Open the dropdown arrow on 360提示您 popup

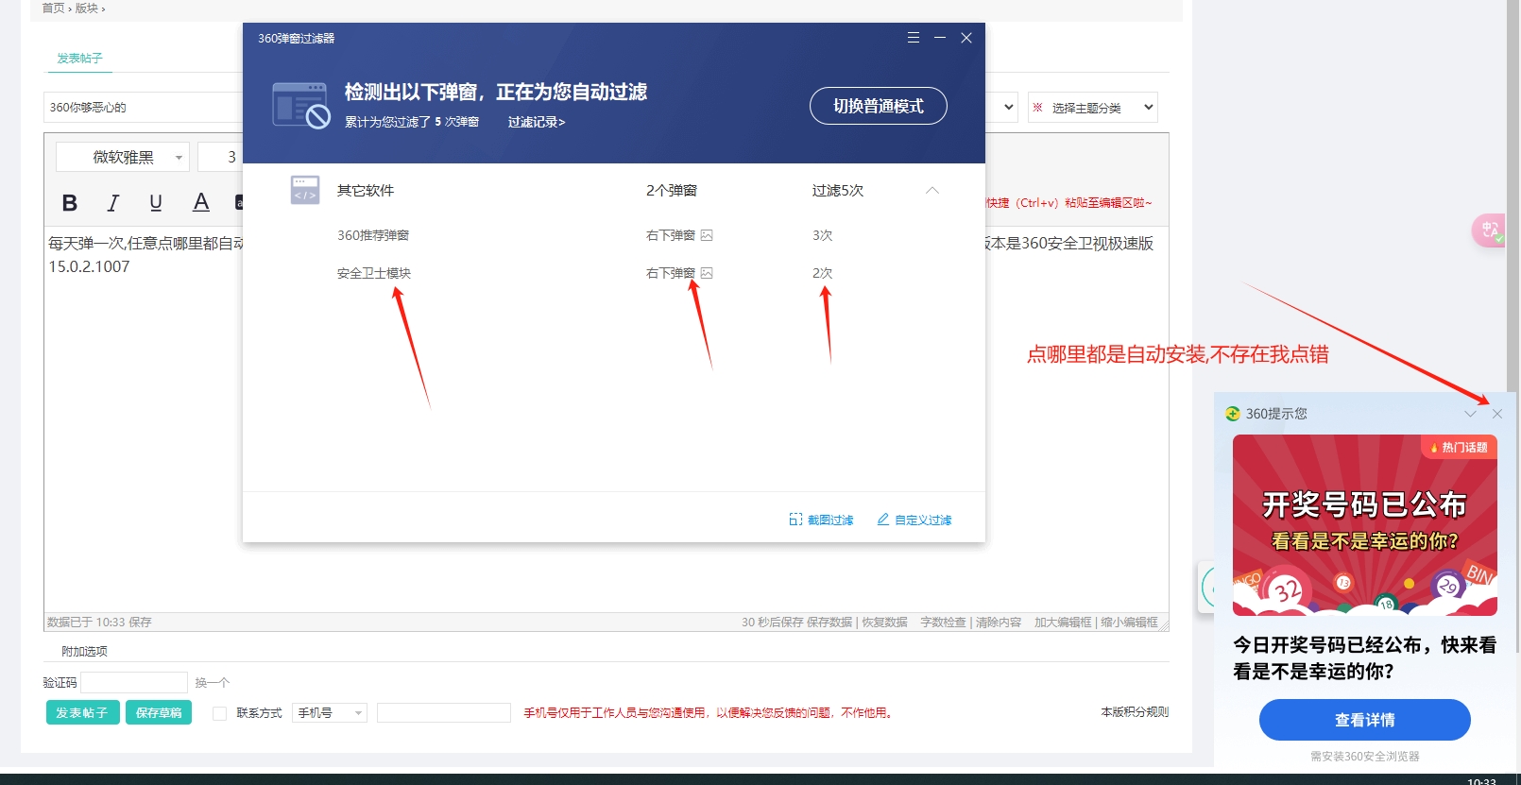tap(1471, 414)
